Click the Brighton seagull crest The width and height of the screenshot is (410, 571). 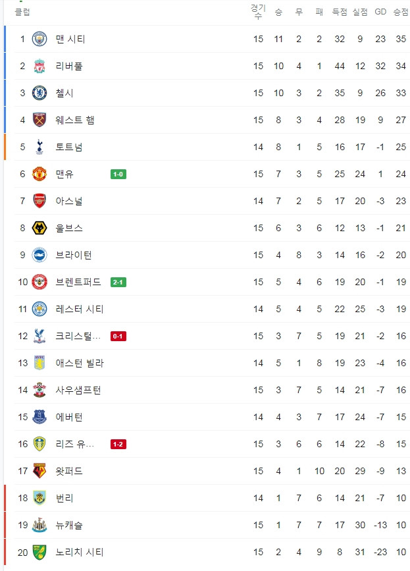[x=39, y=255]
